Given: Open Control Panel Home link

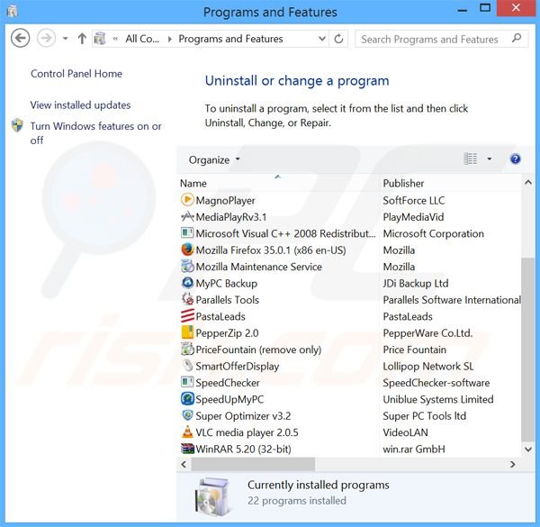Looking at the screenshot, I should [x=76, y=73].
